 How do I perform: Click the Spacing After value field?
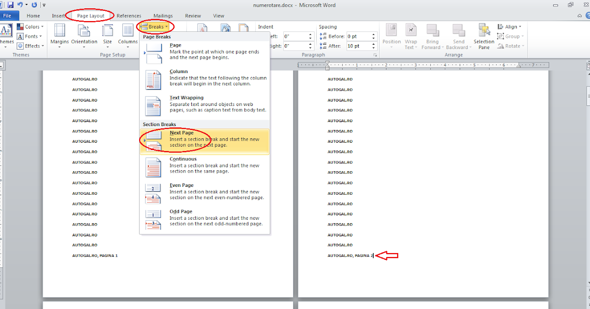click(357, 46)
